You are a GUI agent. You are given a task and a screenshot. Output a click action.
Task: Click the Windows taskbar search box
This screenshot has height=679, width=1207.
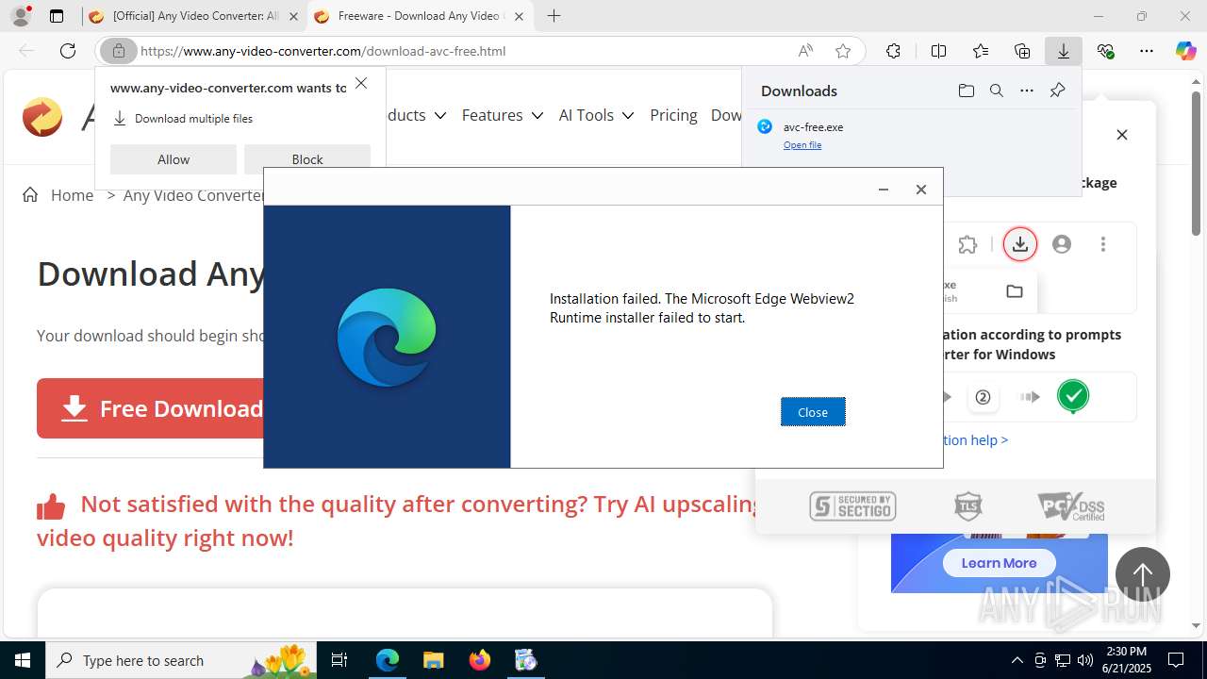(181, 660)
